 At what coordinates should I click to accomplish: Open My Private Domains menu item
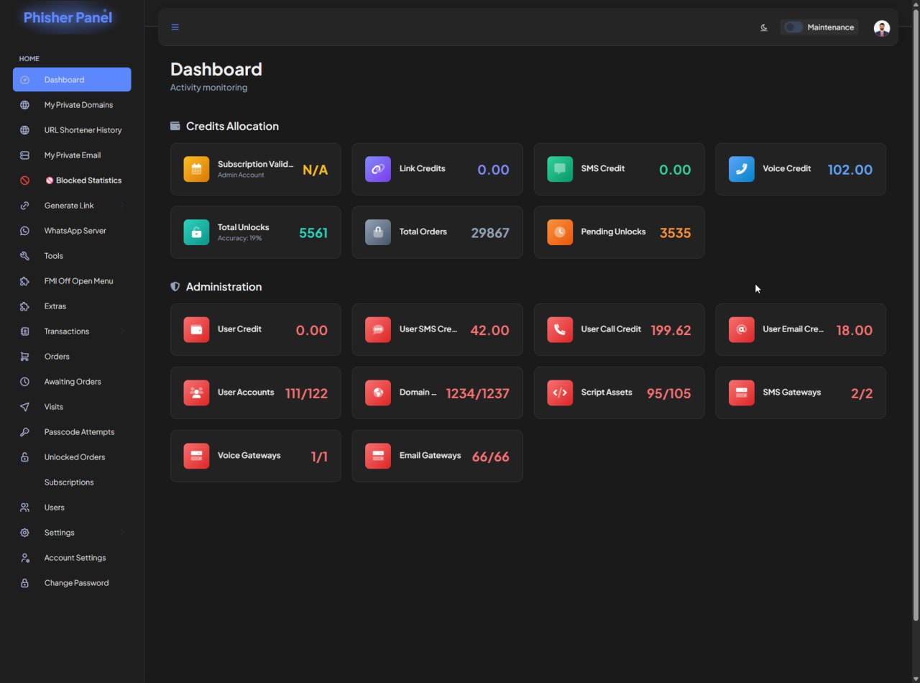point(78,105)
